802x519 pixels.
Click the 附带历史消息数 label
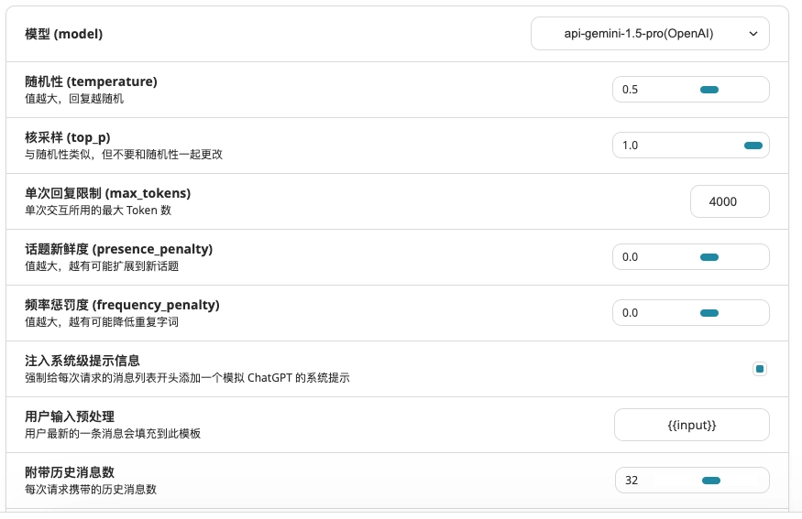[x=70, y=472]
